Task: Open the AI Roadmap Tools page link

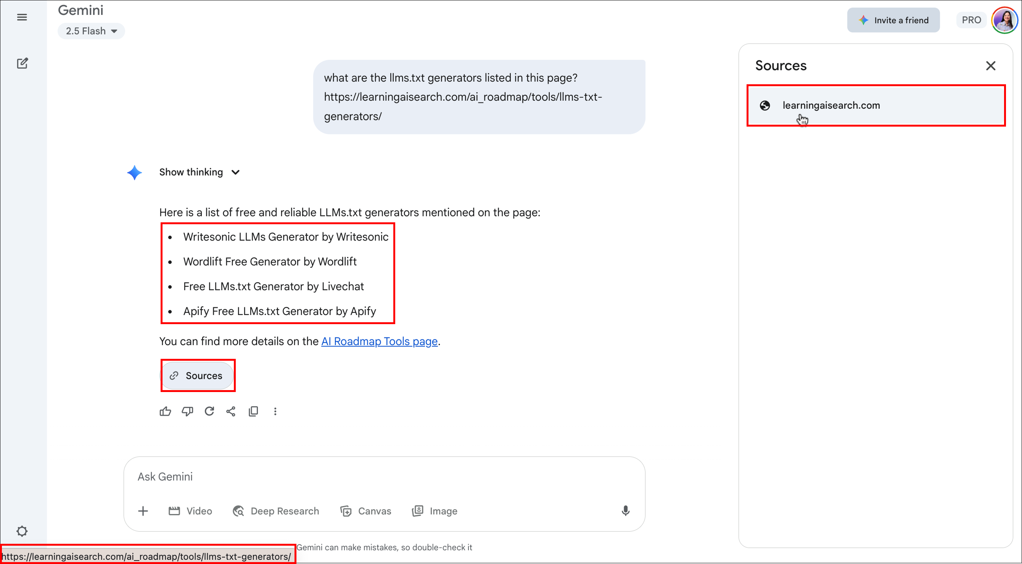Action: pos(379,341)
